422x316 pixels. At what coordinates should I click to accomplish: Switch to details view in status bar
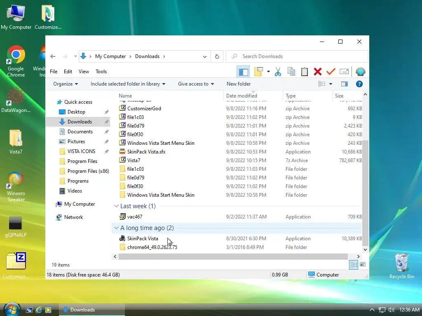[354, 265]
